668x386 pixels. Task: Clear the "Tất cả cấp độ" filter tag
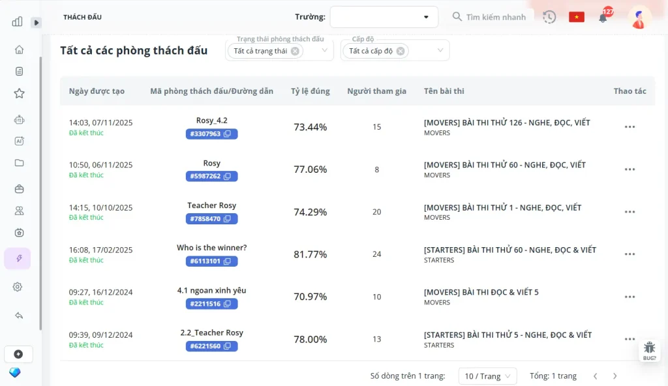point(401,51)
